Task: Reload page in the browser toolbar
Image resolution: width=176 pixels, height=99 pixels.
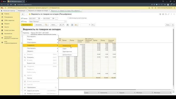Action: click(8, 5)
